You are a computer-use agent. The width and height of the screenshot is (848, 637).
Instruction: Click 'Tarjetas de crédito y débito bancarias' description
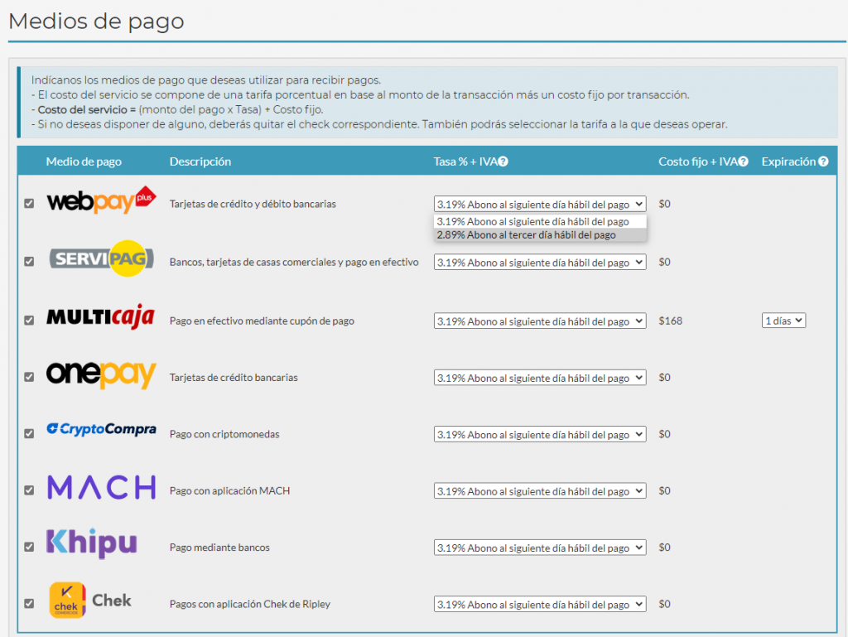(x=253, y=204)
